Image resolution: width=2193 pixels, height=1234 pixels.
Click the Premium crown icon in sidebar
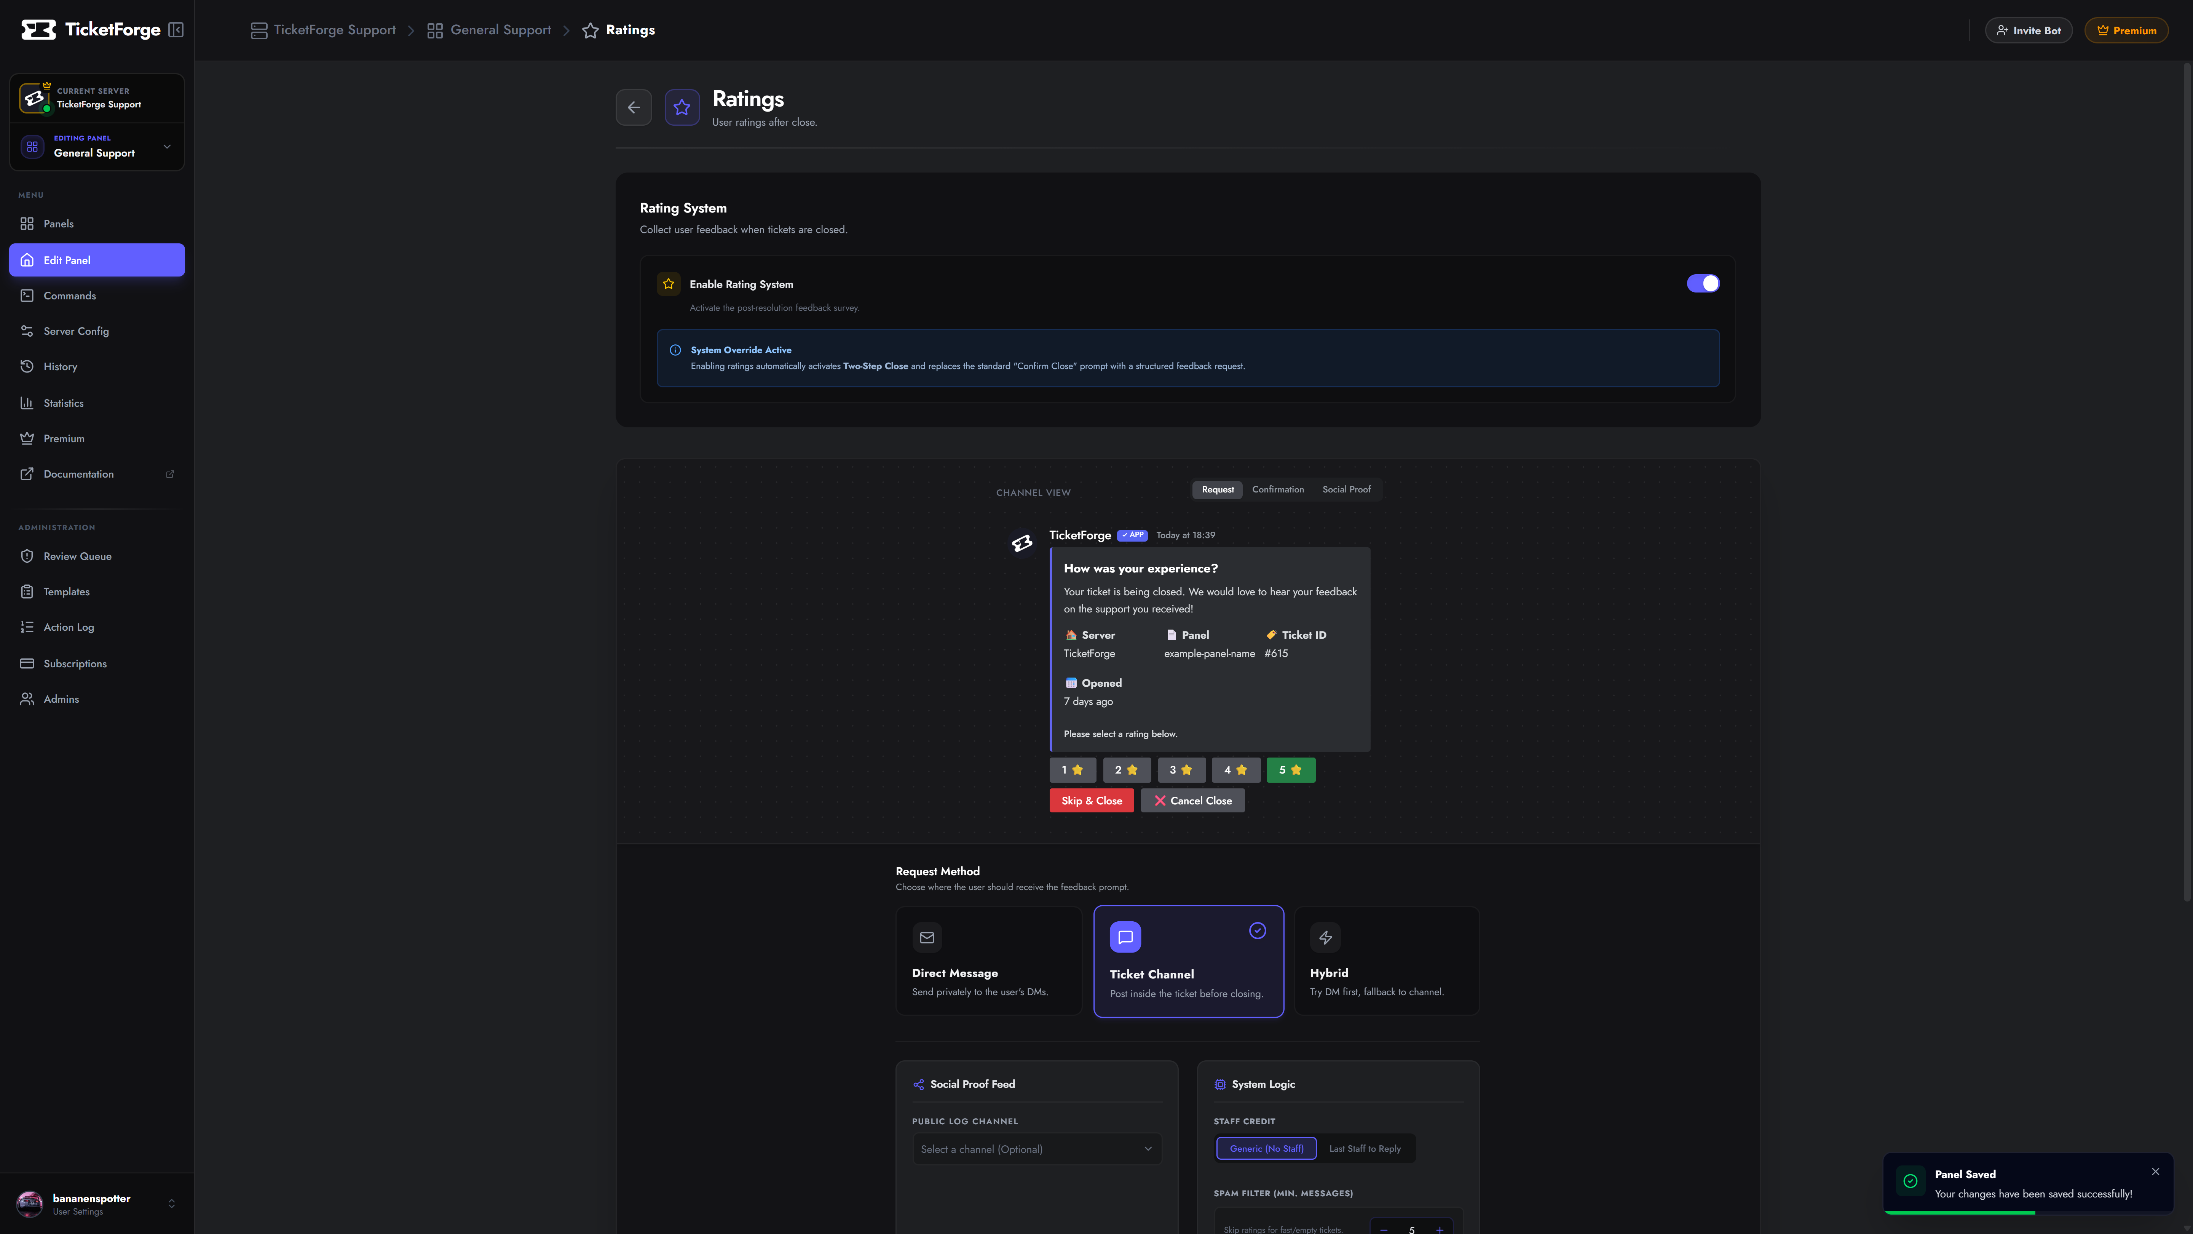coord(27,439)
